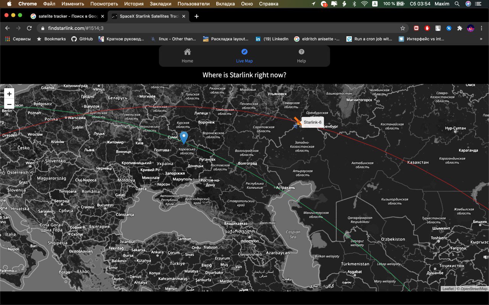489x305 pixels.
Task: Switch to the satelite tracker Google search tab
Action: pos(67,16)
